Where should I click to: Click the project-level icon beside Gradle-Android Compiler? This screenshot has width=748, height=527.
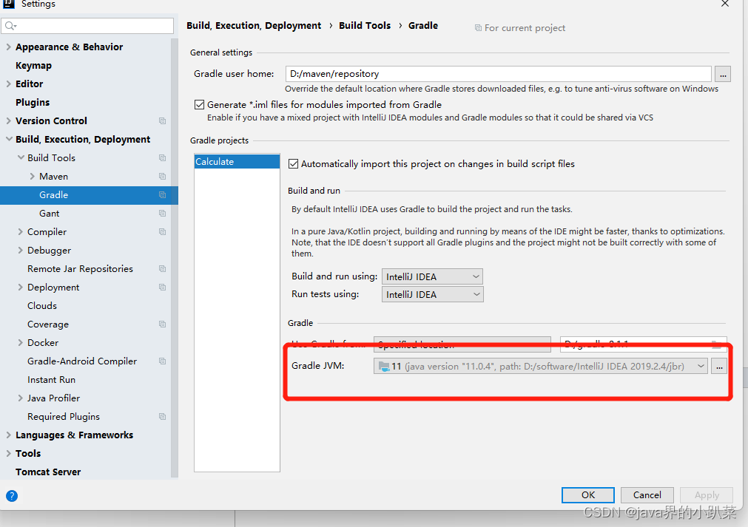162,361
